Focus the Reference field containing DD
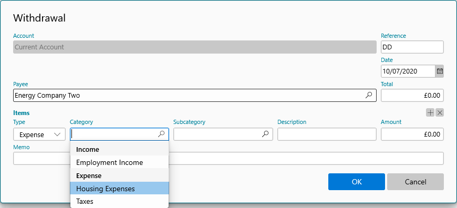The width and height of the screenshot is (457, 208). click(412, 47)
